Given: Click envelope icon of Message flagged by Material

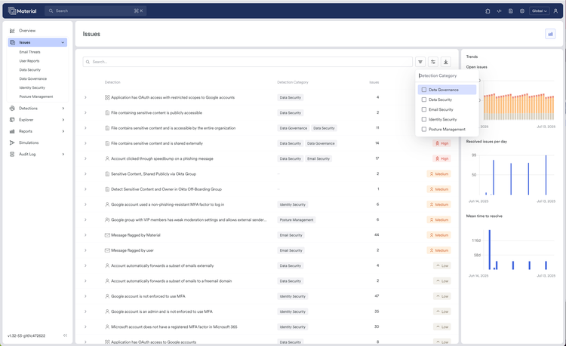Looking at the screenshot, I should pos(107,235).
